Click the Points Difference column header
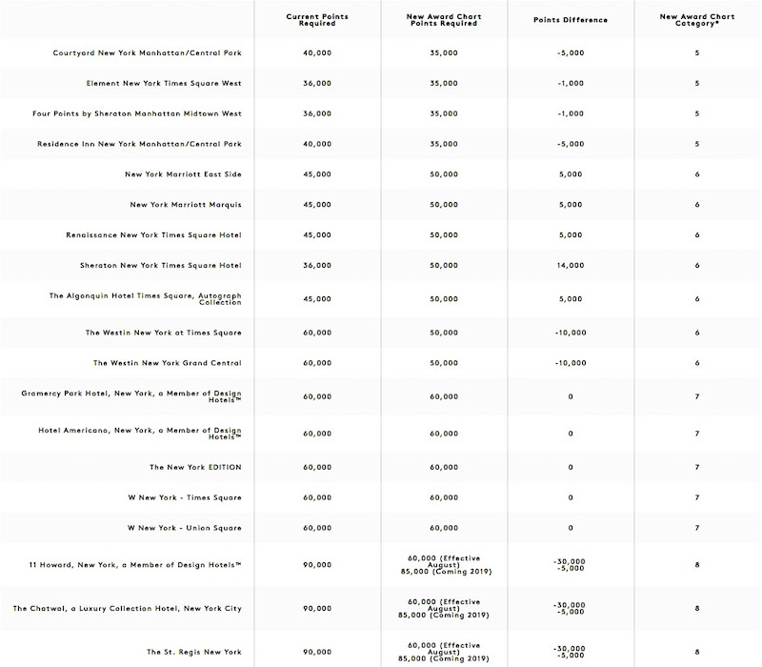Screen dimensions: 762x667 (571, 20)
